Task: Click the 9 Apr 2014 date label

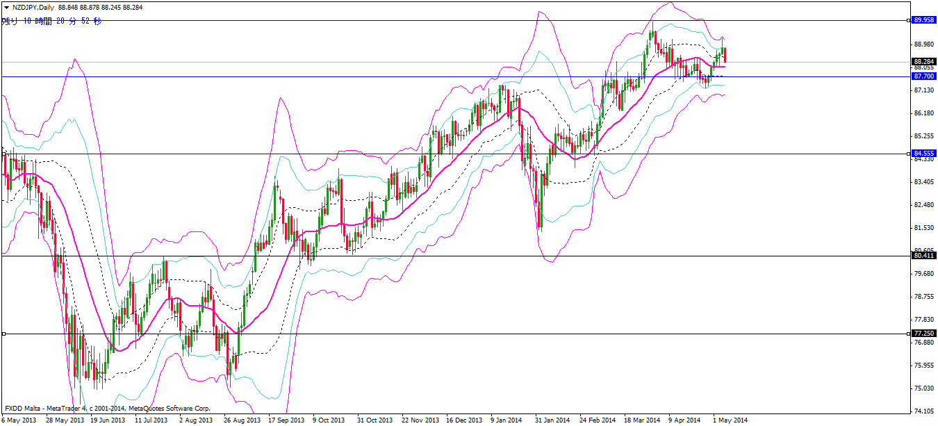Action: [684, 420]
